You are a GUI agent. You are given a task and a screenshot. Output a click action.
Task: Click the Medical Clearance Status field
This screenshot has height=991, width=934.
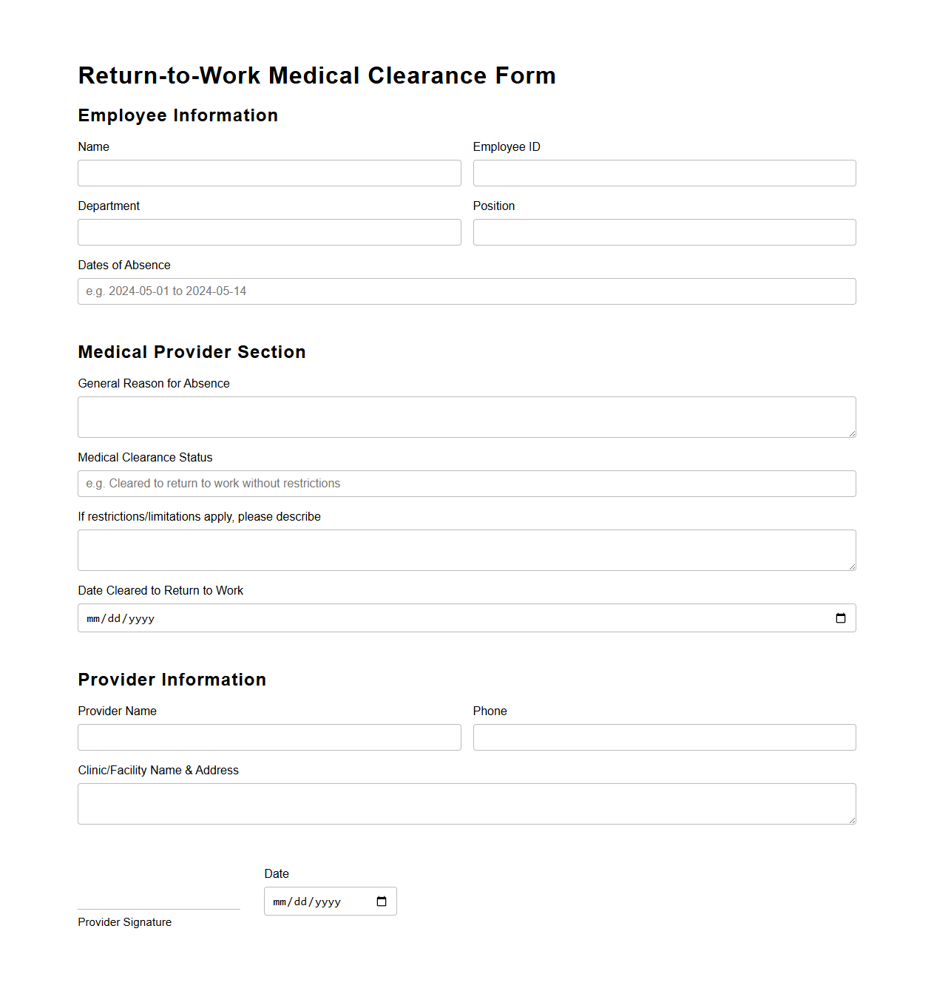point(467,483)
